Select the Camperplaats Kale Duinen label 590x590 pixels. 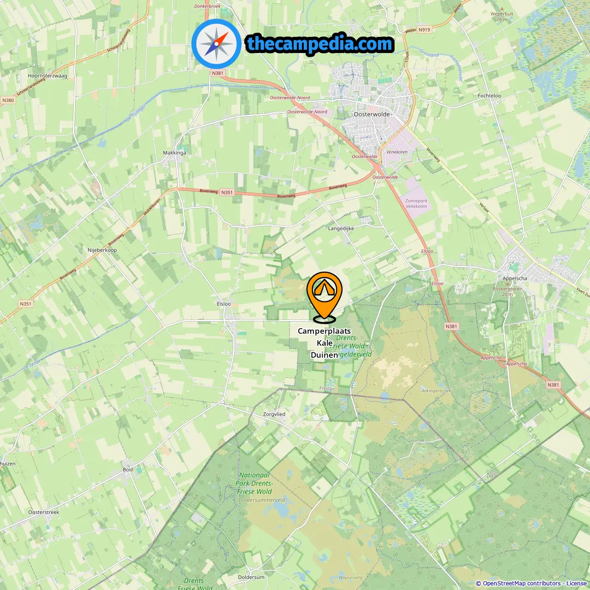pos(324,343)
